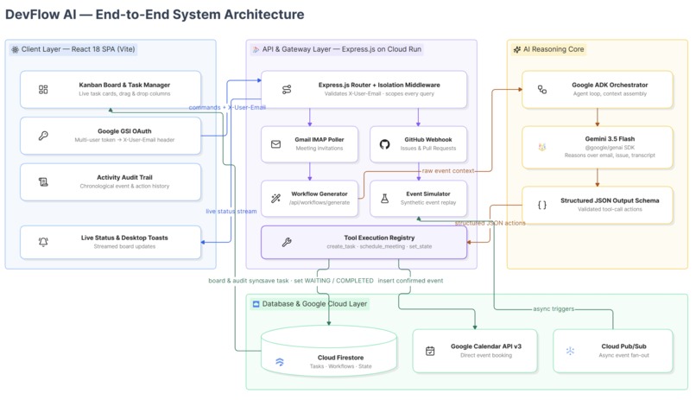Click 'create_task · schedule_meeting · set_state' text
The width and height of the screenshot is (696, 400).
[x=379, y=246]
